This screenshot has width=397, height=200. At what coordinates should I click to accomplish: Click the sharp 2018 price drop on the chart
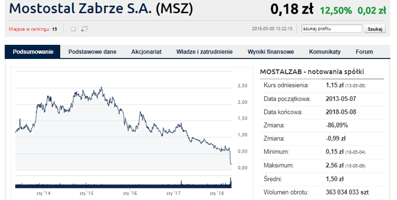[230, 157]
